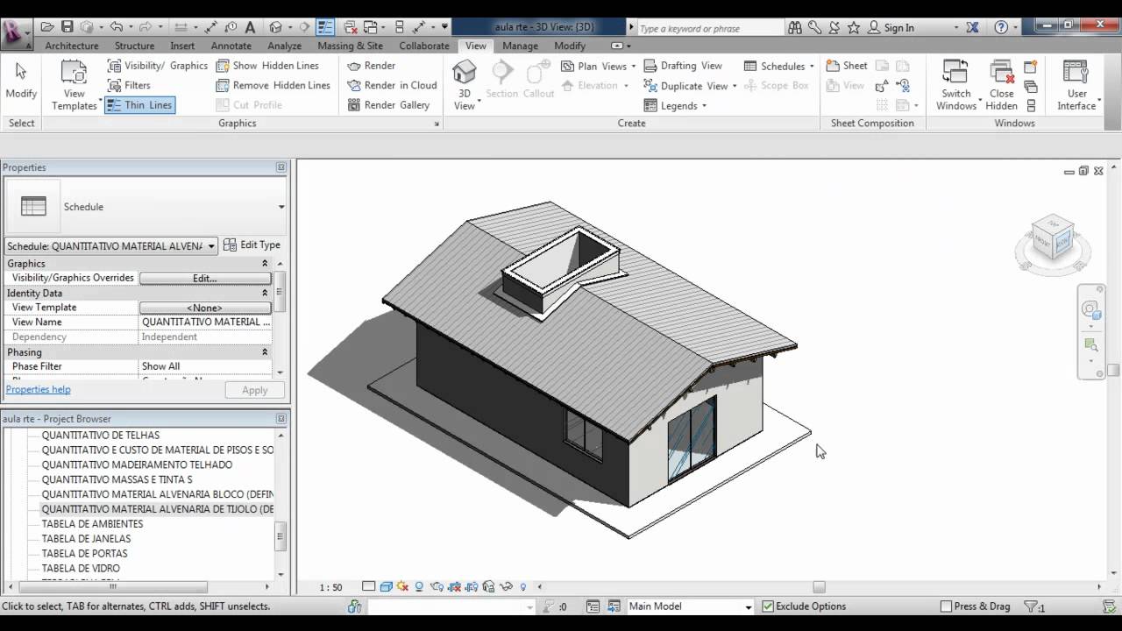Click the favorites star icon
This screenshot has height=631, width=1122.
click(853, 27)
